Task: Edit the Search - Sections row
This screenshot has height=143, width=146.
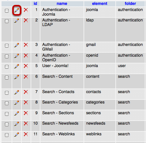Action: pyautogui.click(x=17, y=113)
